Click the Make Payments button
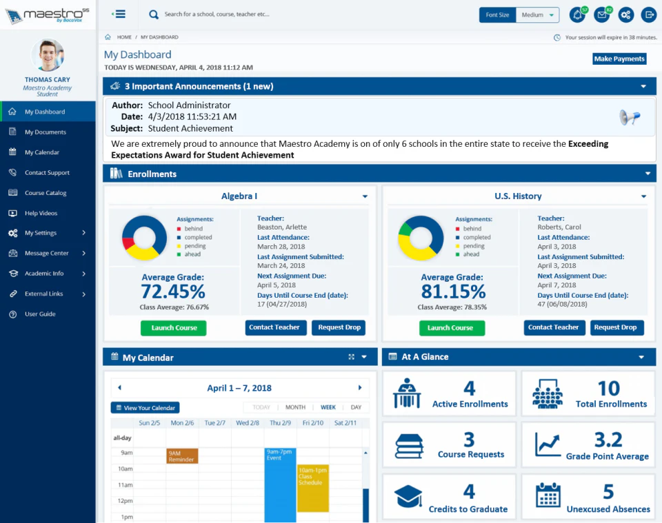The height and width of the screenshot is (523, 662). pos(619,59)
